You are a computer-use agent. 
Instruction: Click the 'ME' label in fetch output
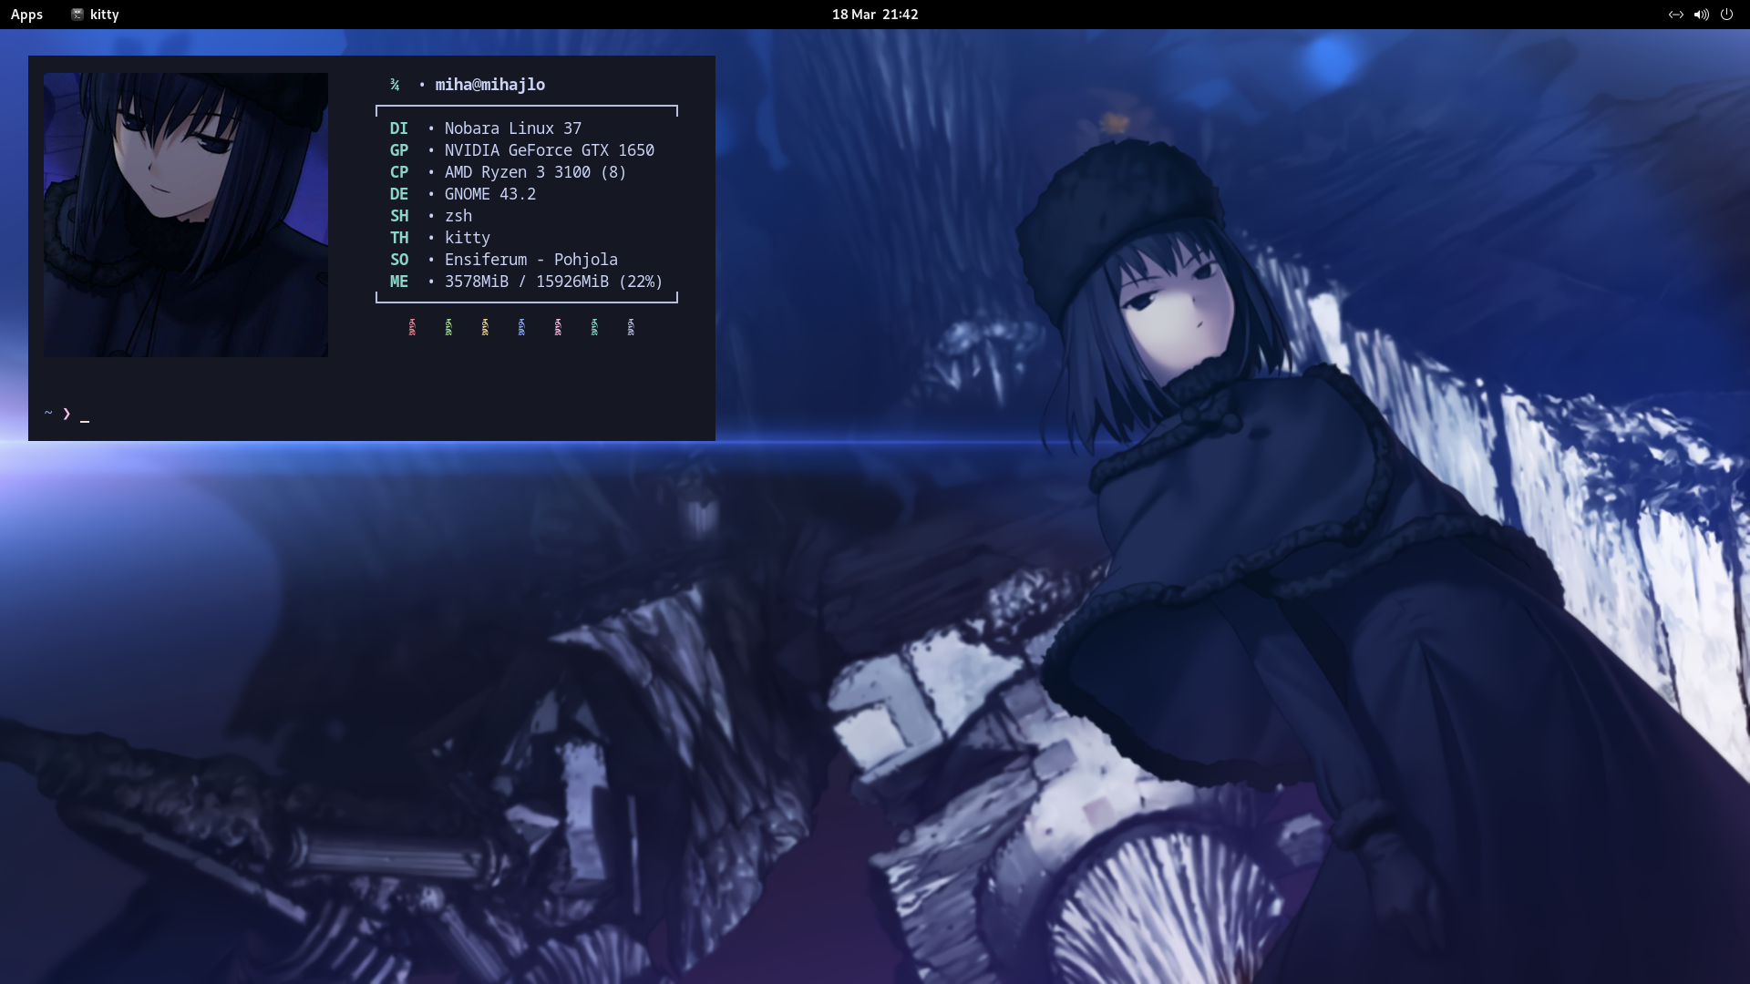point(399,282)
